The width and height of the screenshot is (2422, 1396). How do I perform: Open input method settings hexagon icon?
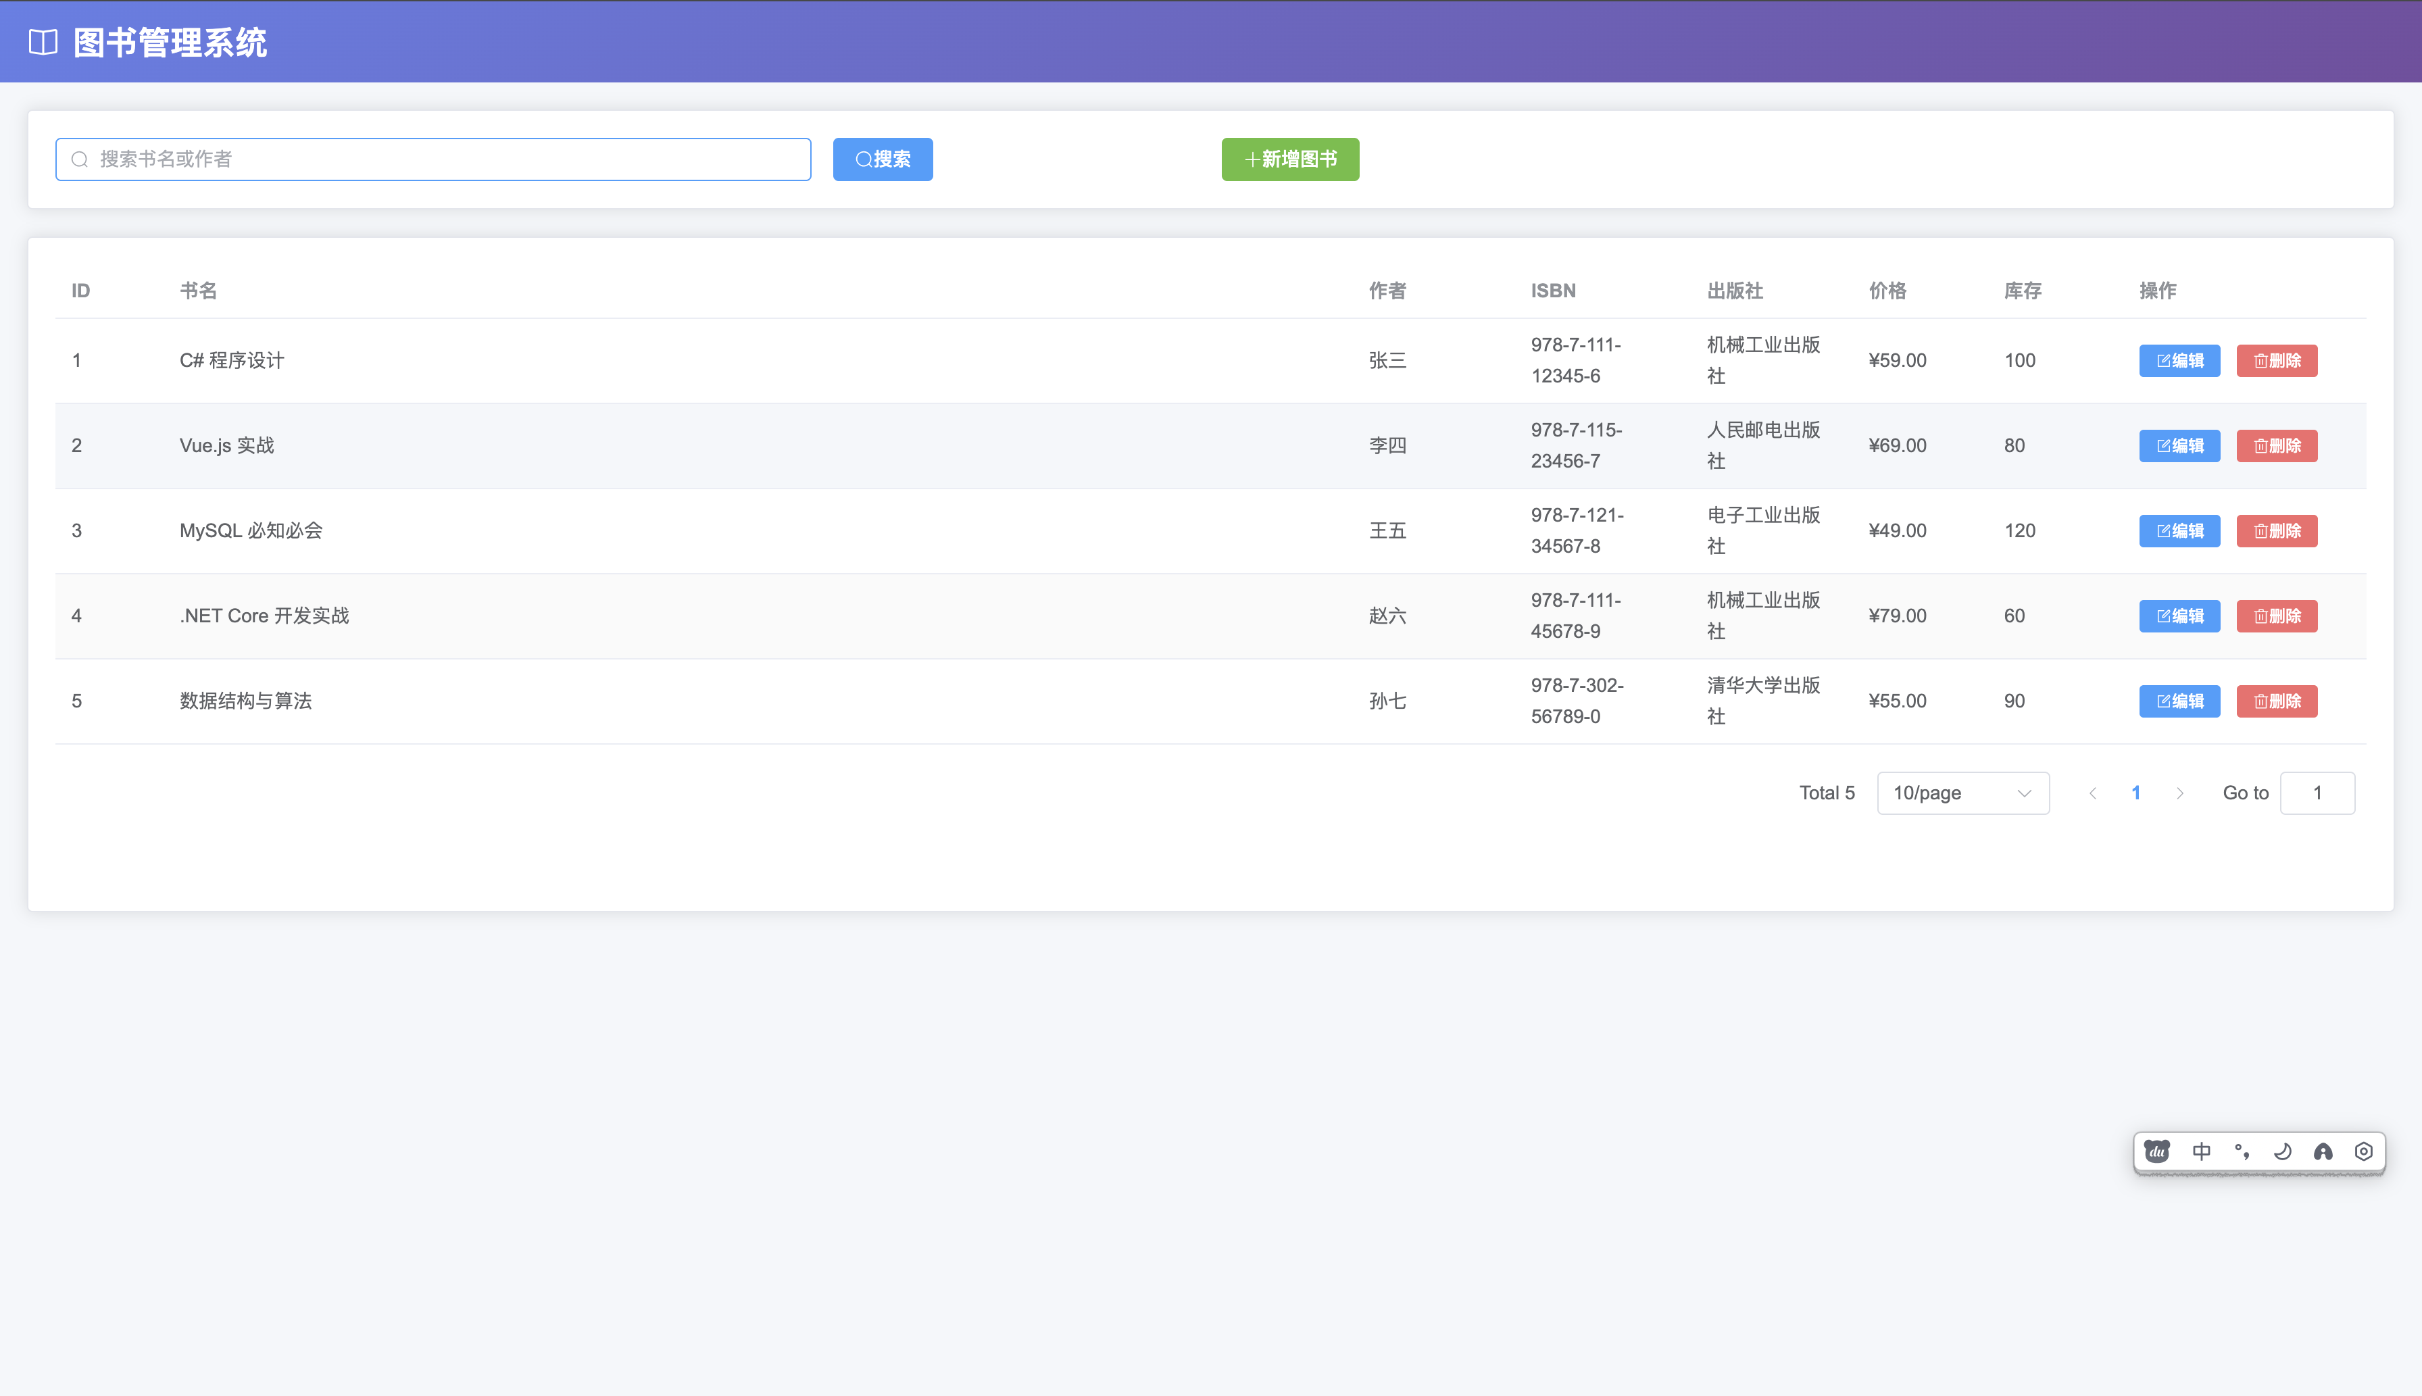pyautogui.click(x=2363, y=1151)
